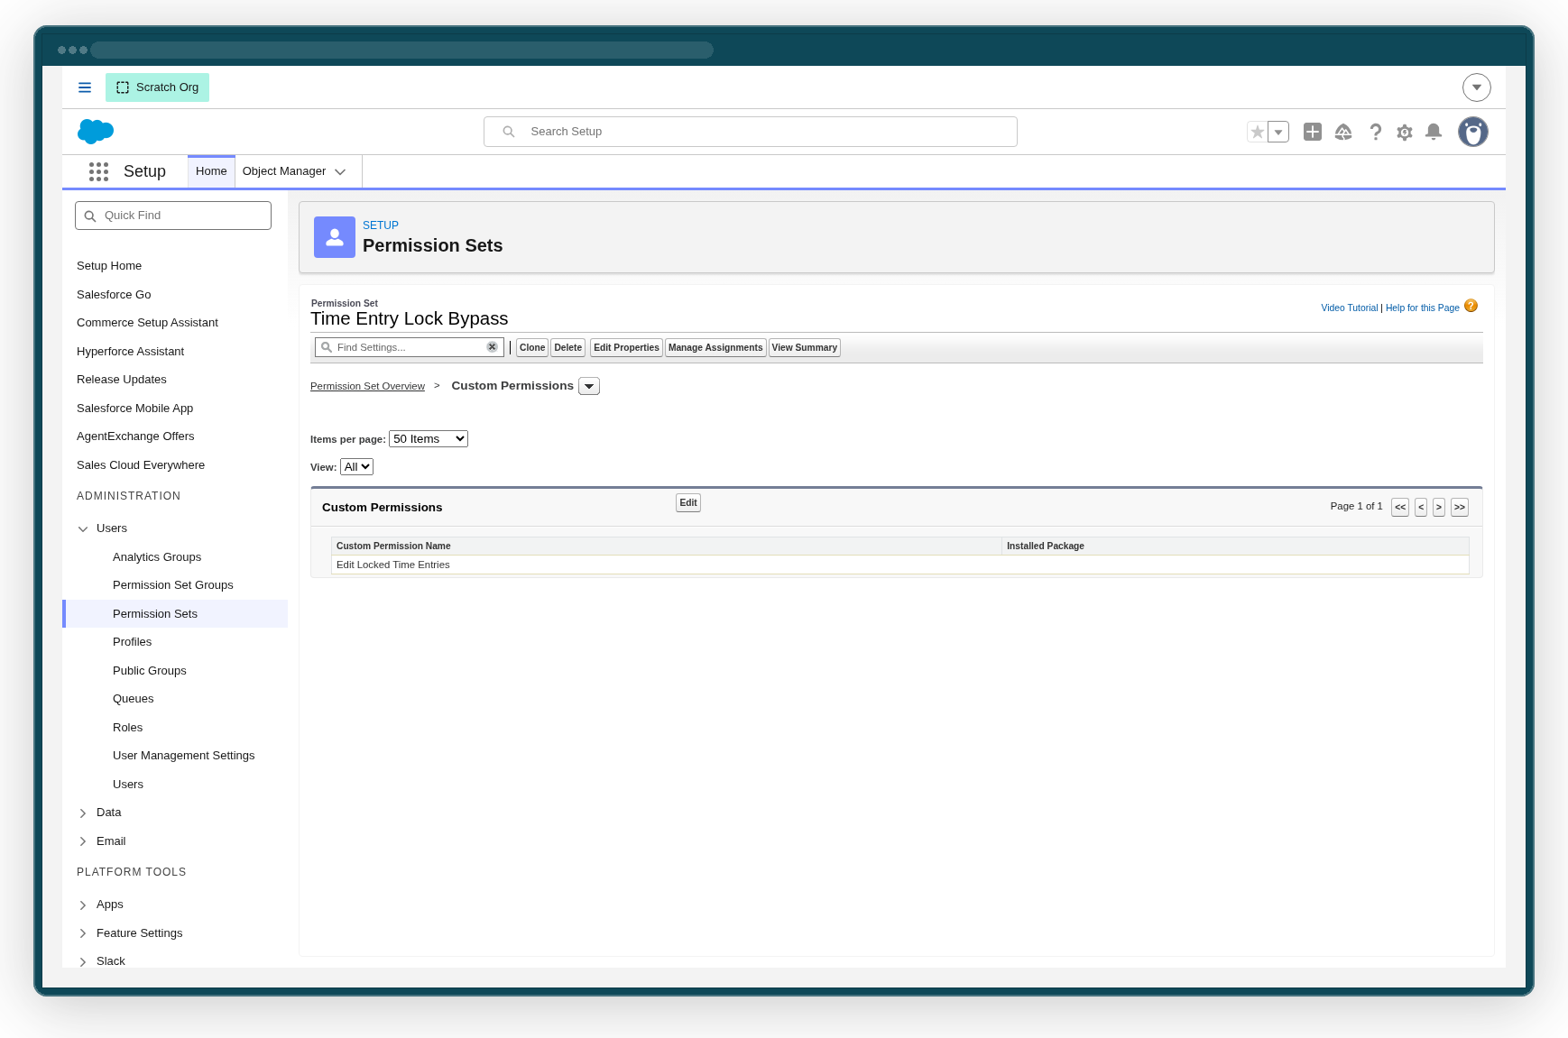This screenshot has width=1568, height=1038.
Task: Click the global actions plus icon
Action: [1313, 132]
